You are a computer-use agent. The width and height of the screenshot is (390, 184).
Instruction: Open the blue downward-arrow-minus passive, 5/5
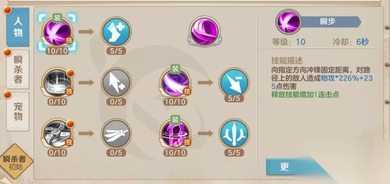click(234, 82)
